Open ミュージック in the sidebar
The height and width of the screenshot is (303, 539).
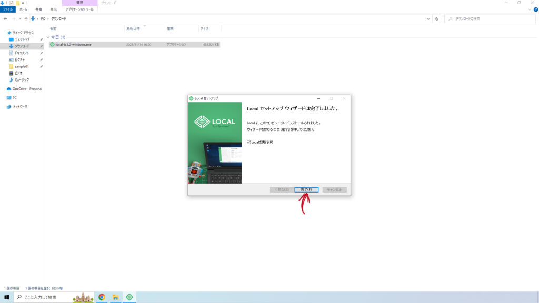tap(22, 80)
